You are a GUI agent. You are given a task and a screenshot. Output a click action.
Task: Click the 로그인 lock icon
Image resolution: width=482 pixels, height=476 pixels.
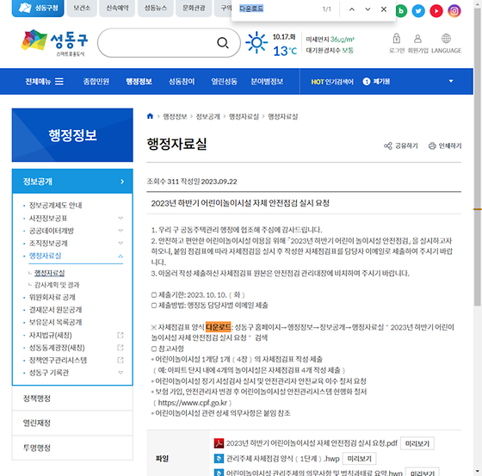(397, 39)
